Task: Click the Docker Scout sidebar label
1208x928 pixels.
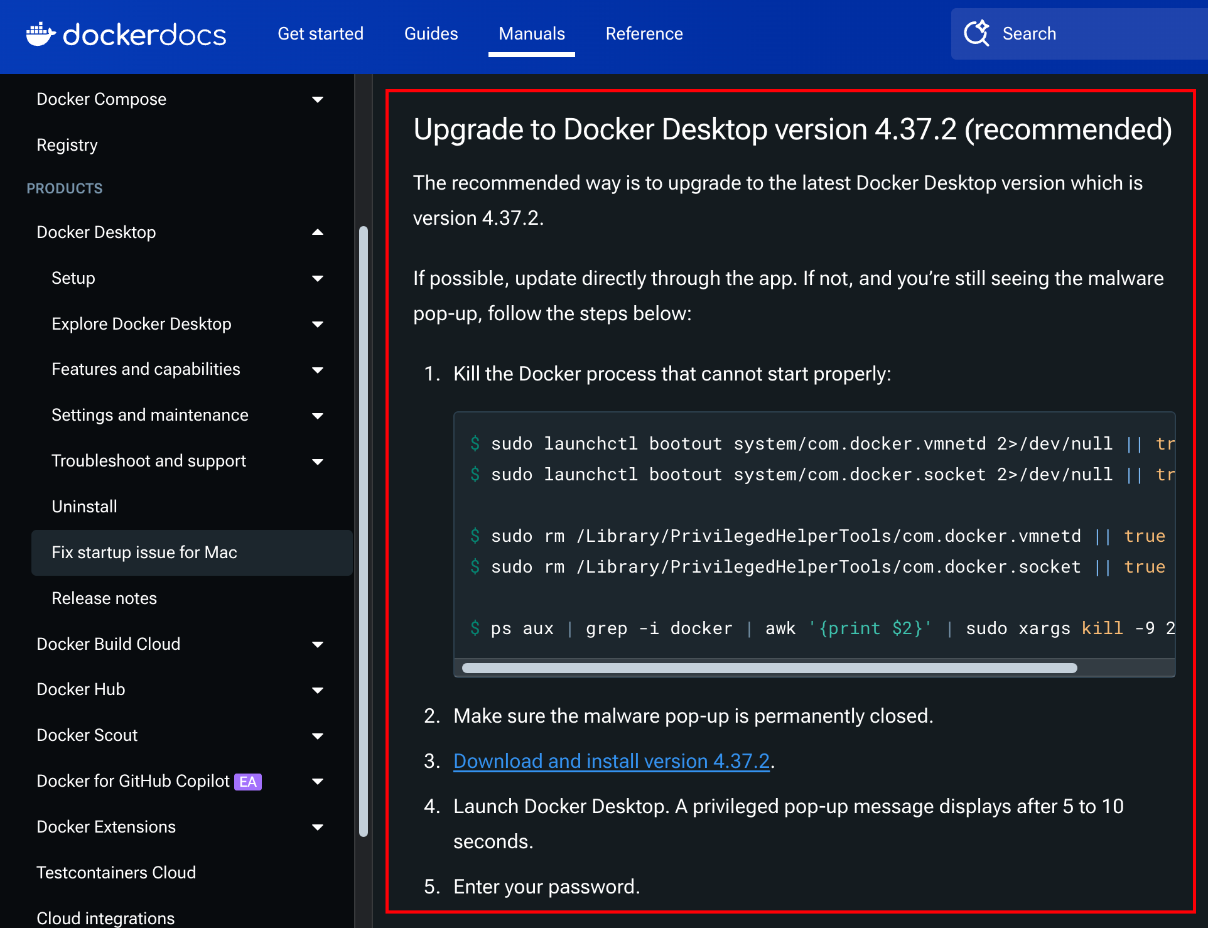Action: (87, 735)
